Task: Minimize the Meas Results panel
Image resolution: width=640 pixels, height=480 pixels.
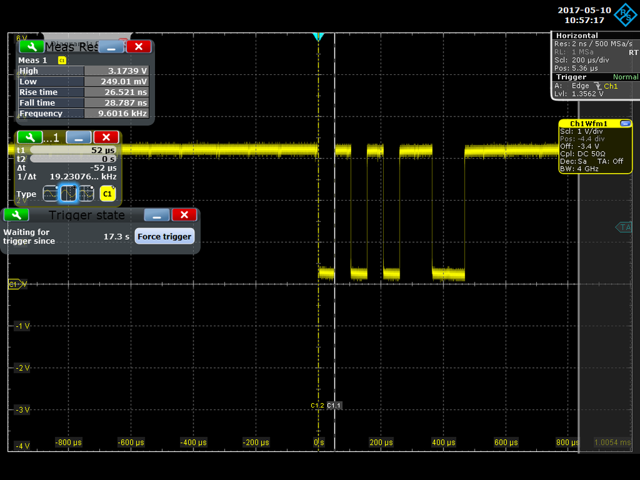Action: pyautogui.click(x=111, y=47)
